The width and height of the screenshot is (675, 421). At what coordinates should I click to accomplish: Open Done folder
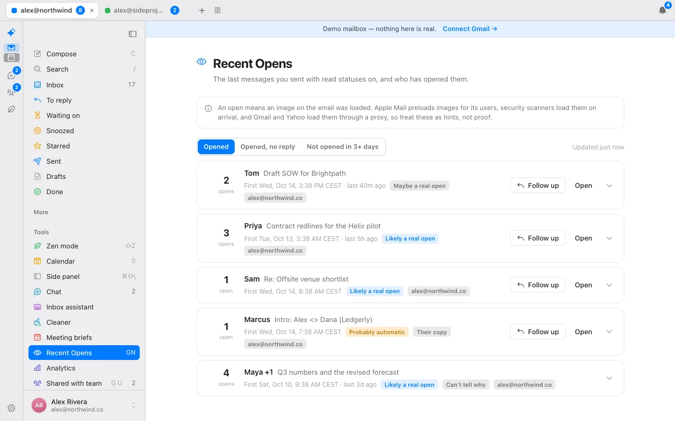point(84,192)
